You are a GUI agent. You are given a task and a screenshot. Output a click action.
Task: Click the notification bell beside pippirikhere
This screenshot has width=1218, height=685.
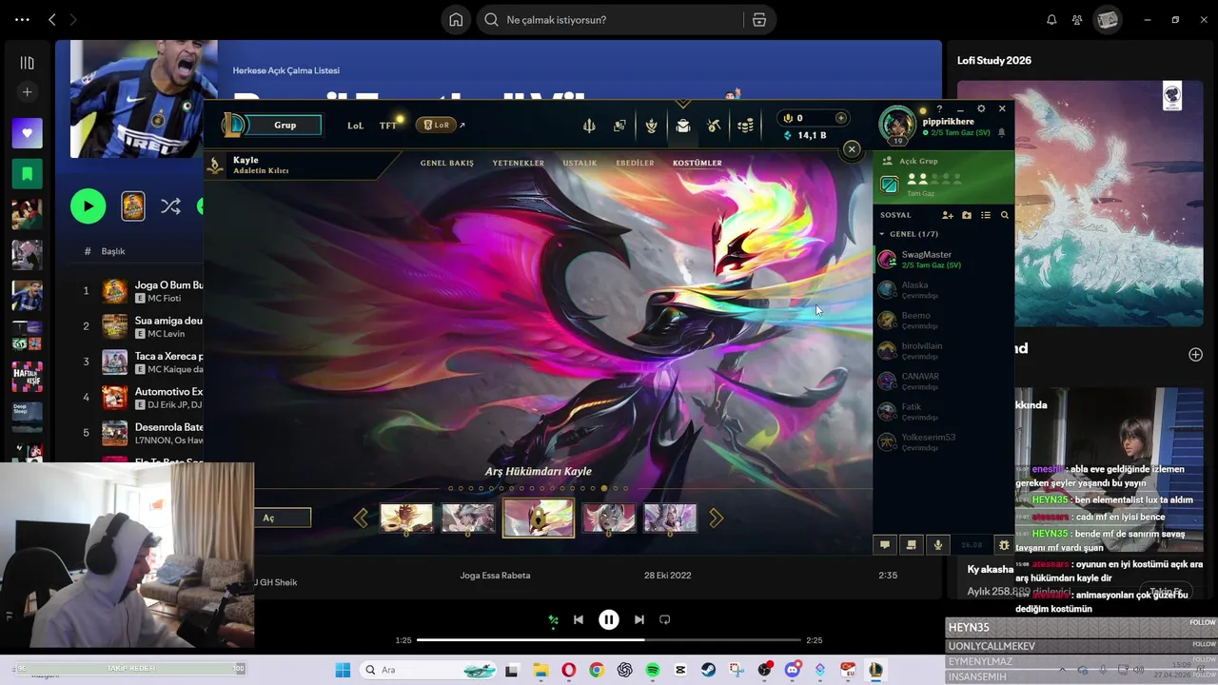[1001, 133]
